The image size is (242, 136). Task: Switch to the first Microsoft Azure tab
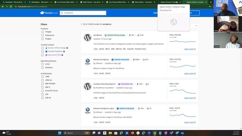14,2
